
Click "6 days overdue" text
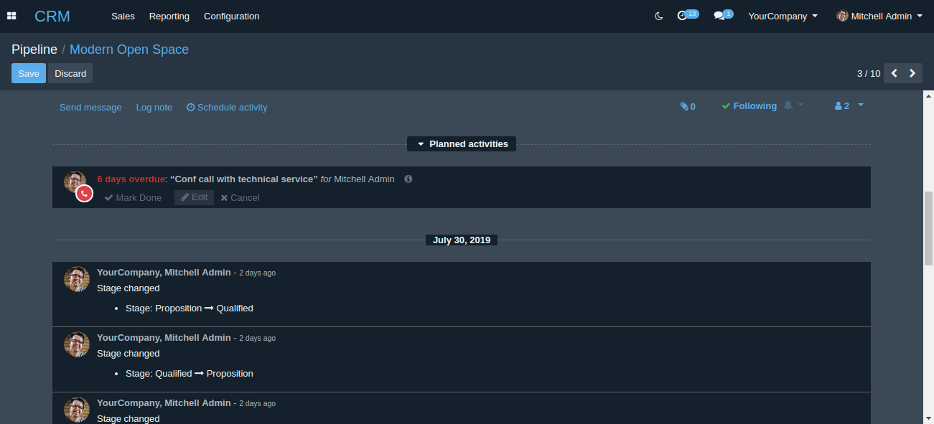coord(131,179)
